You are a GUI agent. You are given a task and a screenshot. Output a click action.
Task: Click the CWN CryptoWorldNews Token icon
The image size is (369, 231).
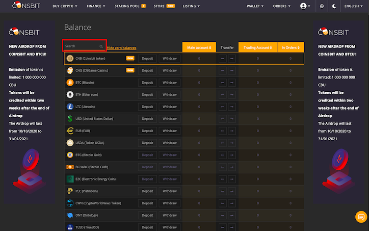coord(70,203)
